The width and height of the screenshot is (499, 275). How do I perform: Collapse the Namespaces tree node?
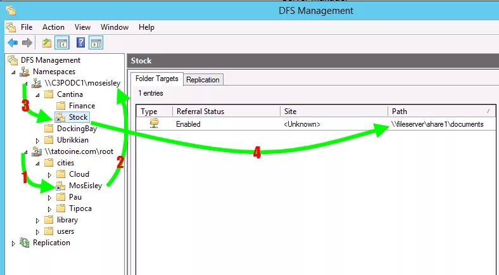13,72
